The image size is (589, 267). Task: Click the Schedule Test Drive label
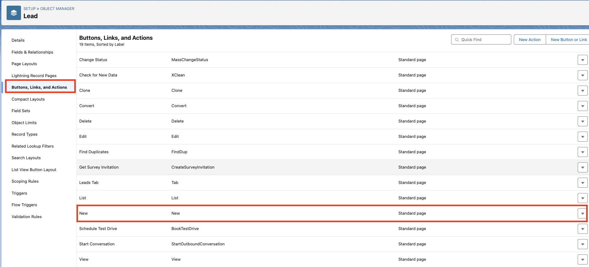(x=98, y=229)
